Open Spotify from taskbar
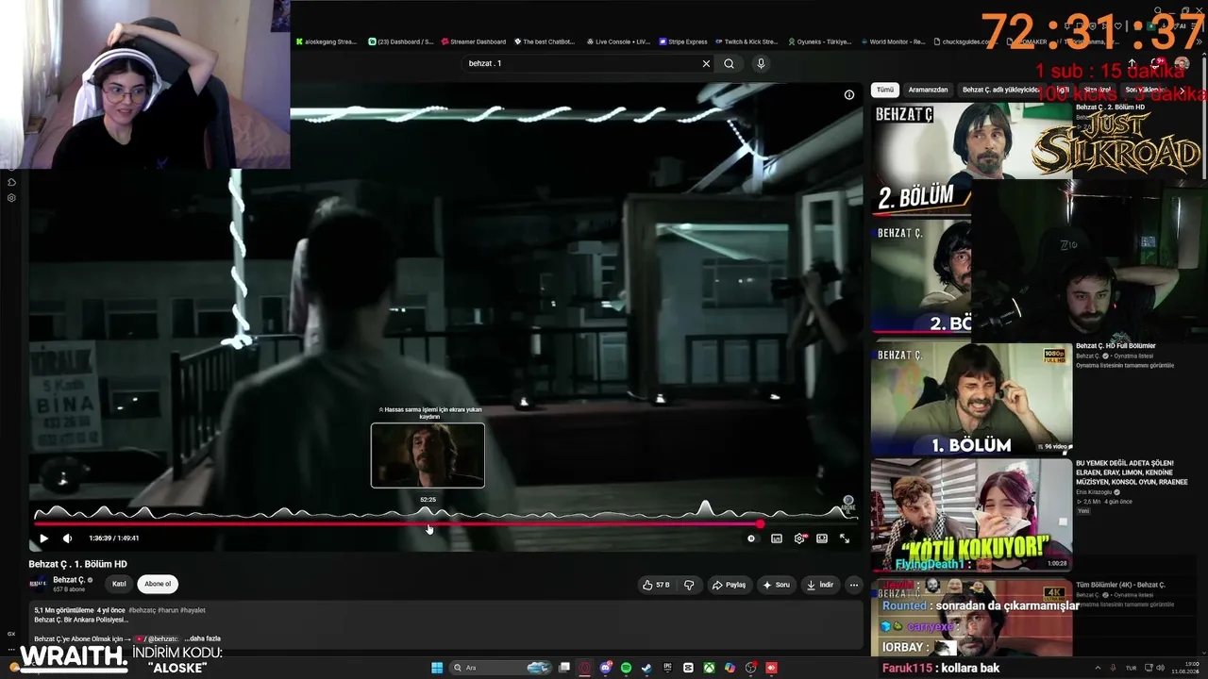1208x679 pixels. [626, 668]
